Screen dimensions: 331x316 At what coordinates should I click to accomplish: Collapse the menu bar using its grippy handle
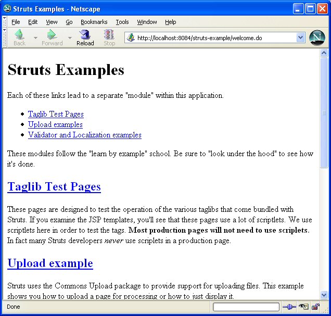point(5,21)
